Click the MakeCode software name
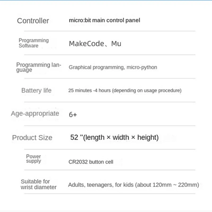Image resolution: width=212 pixels, height=212 pixels. pos(86,43)
